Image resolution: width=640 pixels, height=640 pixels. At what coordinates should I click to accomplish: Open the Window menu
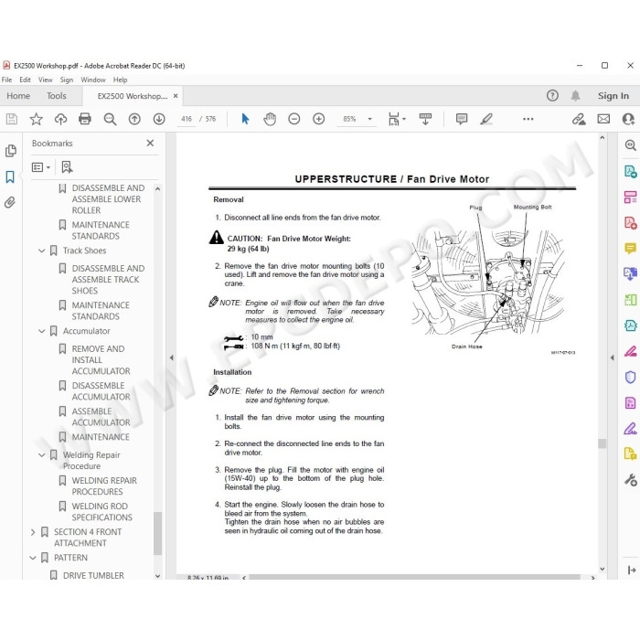tap(93, 80)
